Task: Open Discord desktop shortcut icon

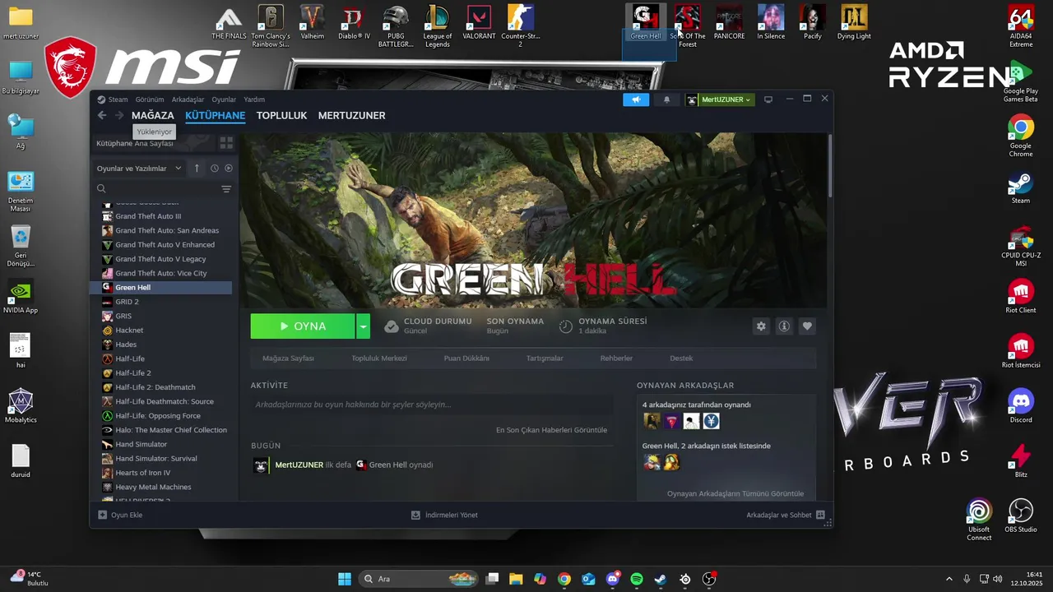Action: click(x=1021, y=405)
